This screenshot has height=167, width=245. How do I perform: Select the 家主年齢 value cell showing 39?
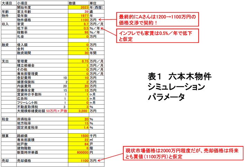[x=79, y=11]
